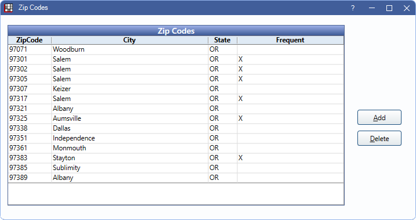Select the Independence zip code row

[x=176, y=138]
